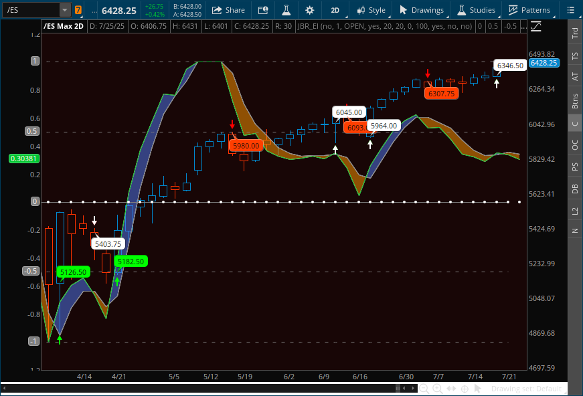Click the last price 6428.25 in toolbar
This screenshot has height=396, width=583.
pos(119,11)
